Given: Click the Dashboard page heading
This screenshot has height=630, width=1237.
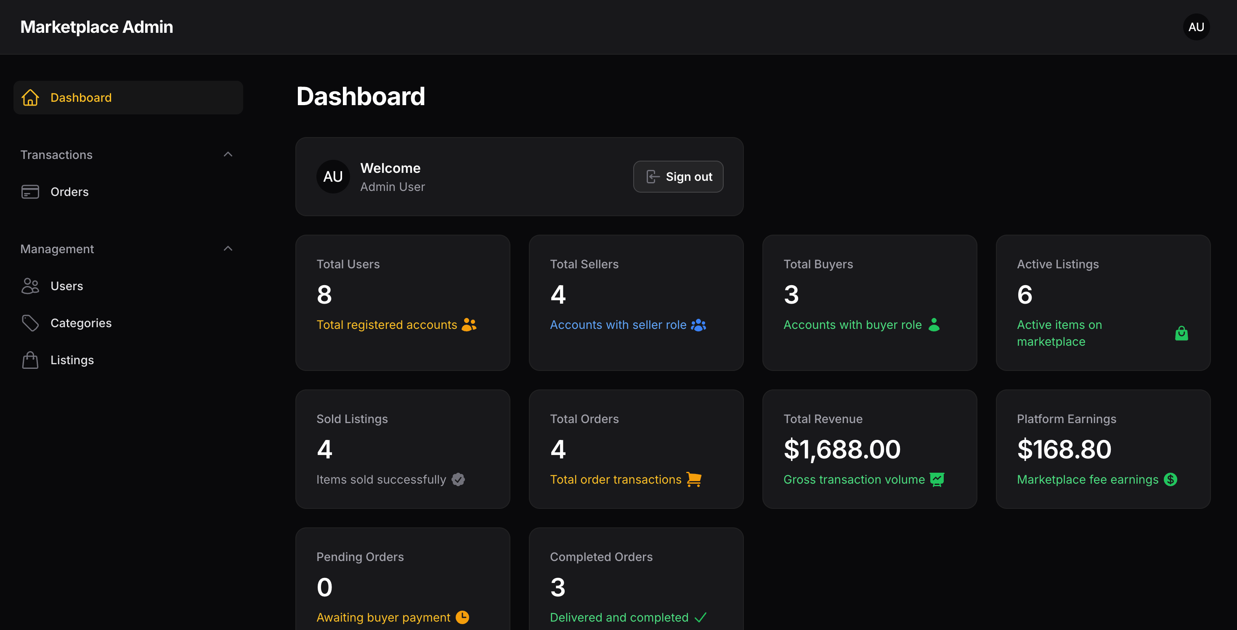Looking at the screenshot, I should (361, 96).
